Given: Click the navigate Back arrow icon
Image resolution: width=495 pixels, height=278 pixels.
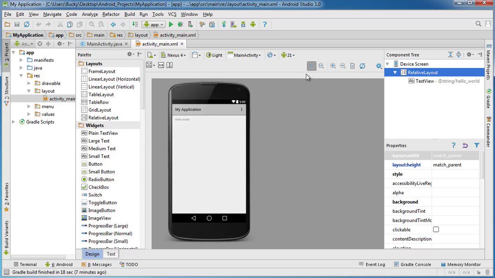Looking at the screenshot, I should (x=113, y=25).
